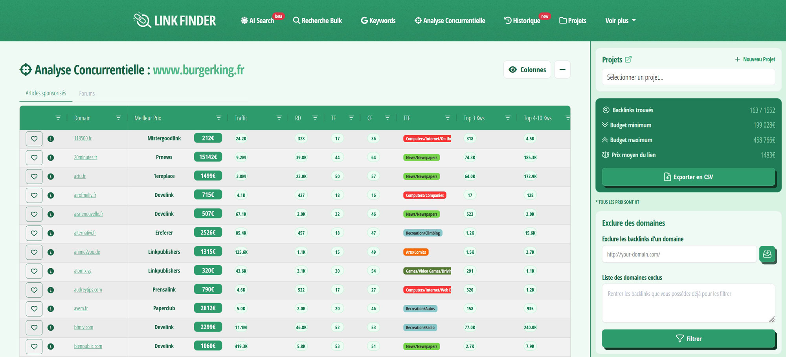This screenshot has height=357, width=786.
Task: Toggle favorite heart for 20minutes.fr
Action: pos(34,157)
